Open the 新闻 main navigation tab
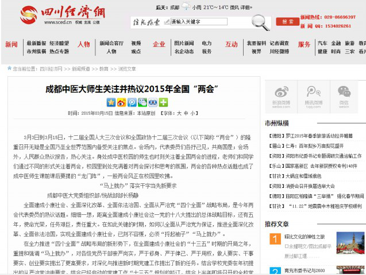 pos(11,45)
